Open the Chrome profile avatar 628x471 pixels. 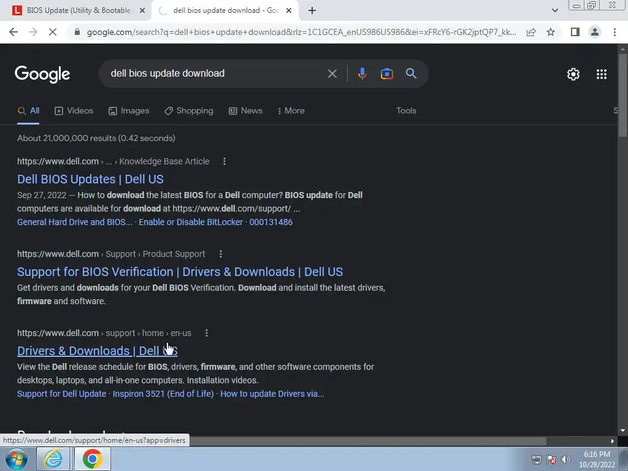[595, 32]
